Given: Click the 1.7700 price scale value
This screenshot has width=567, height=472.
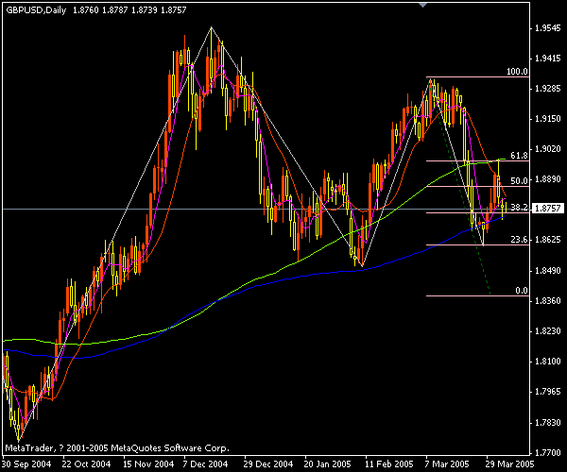Looking at the screenshot, I should [547, 452].
